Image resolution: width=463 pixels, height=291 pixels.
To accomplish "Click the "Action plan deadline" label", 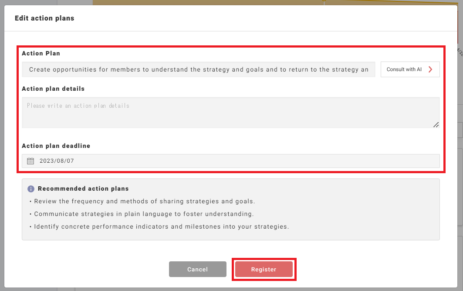I will [x=56, y=146].
